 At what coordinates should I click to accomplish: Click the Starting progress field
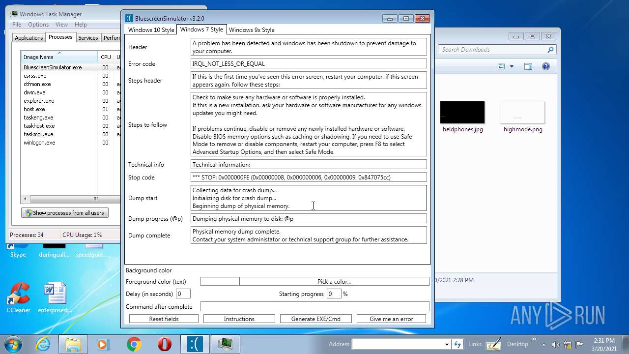pyautogui.click(x=334, y=294)
